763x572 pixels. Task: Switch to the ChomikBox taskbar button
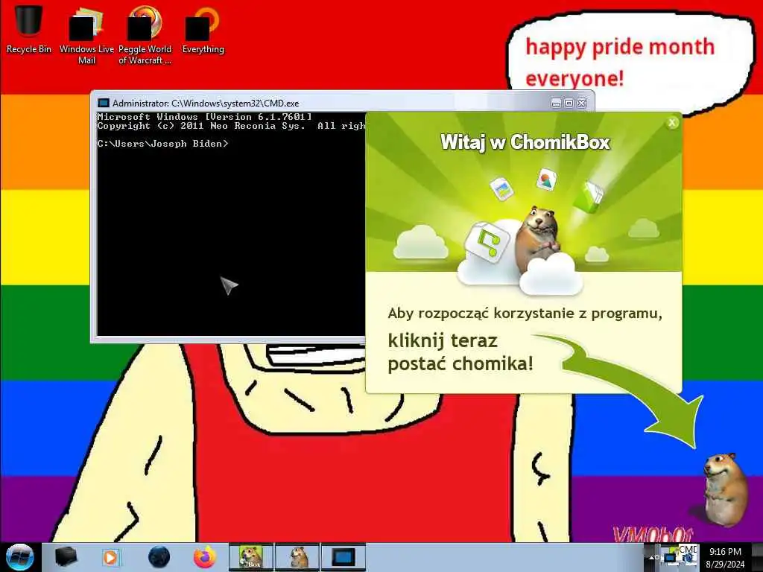pos(250,557)
